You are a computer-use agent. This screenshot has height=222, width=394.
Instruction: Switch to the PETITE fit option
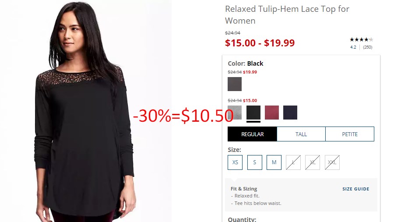(x=350, y=134)
